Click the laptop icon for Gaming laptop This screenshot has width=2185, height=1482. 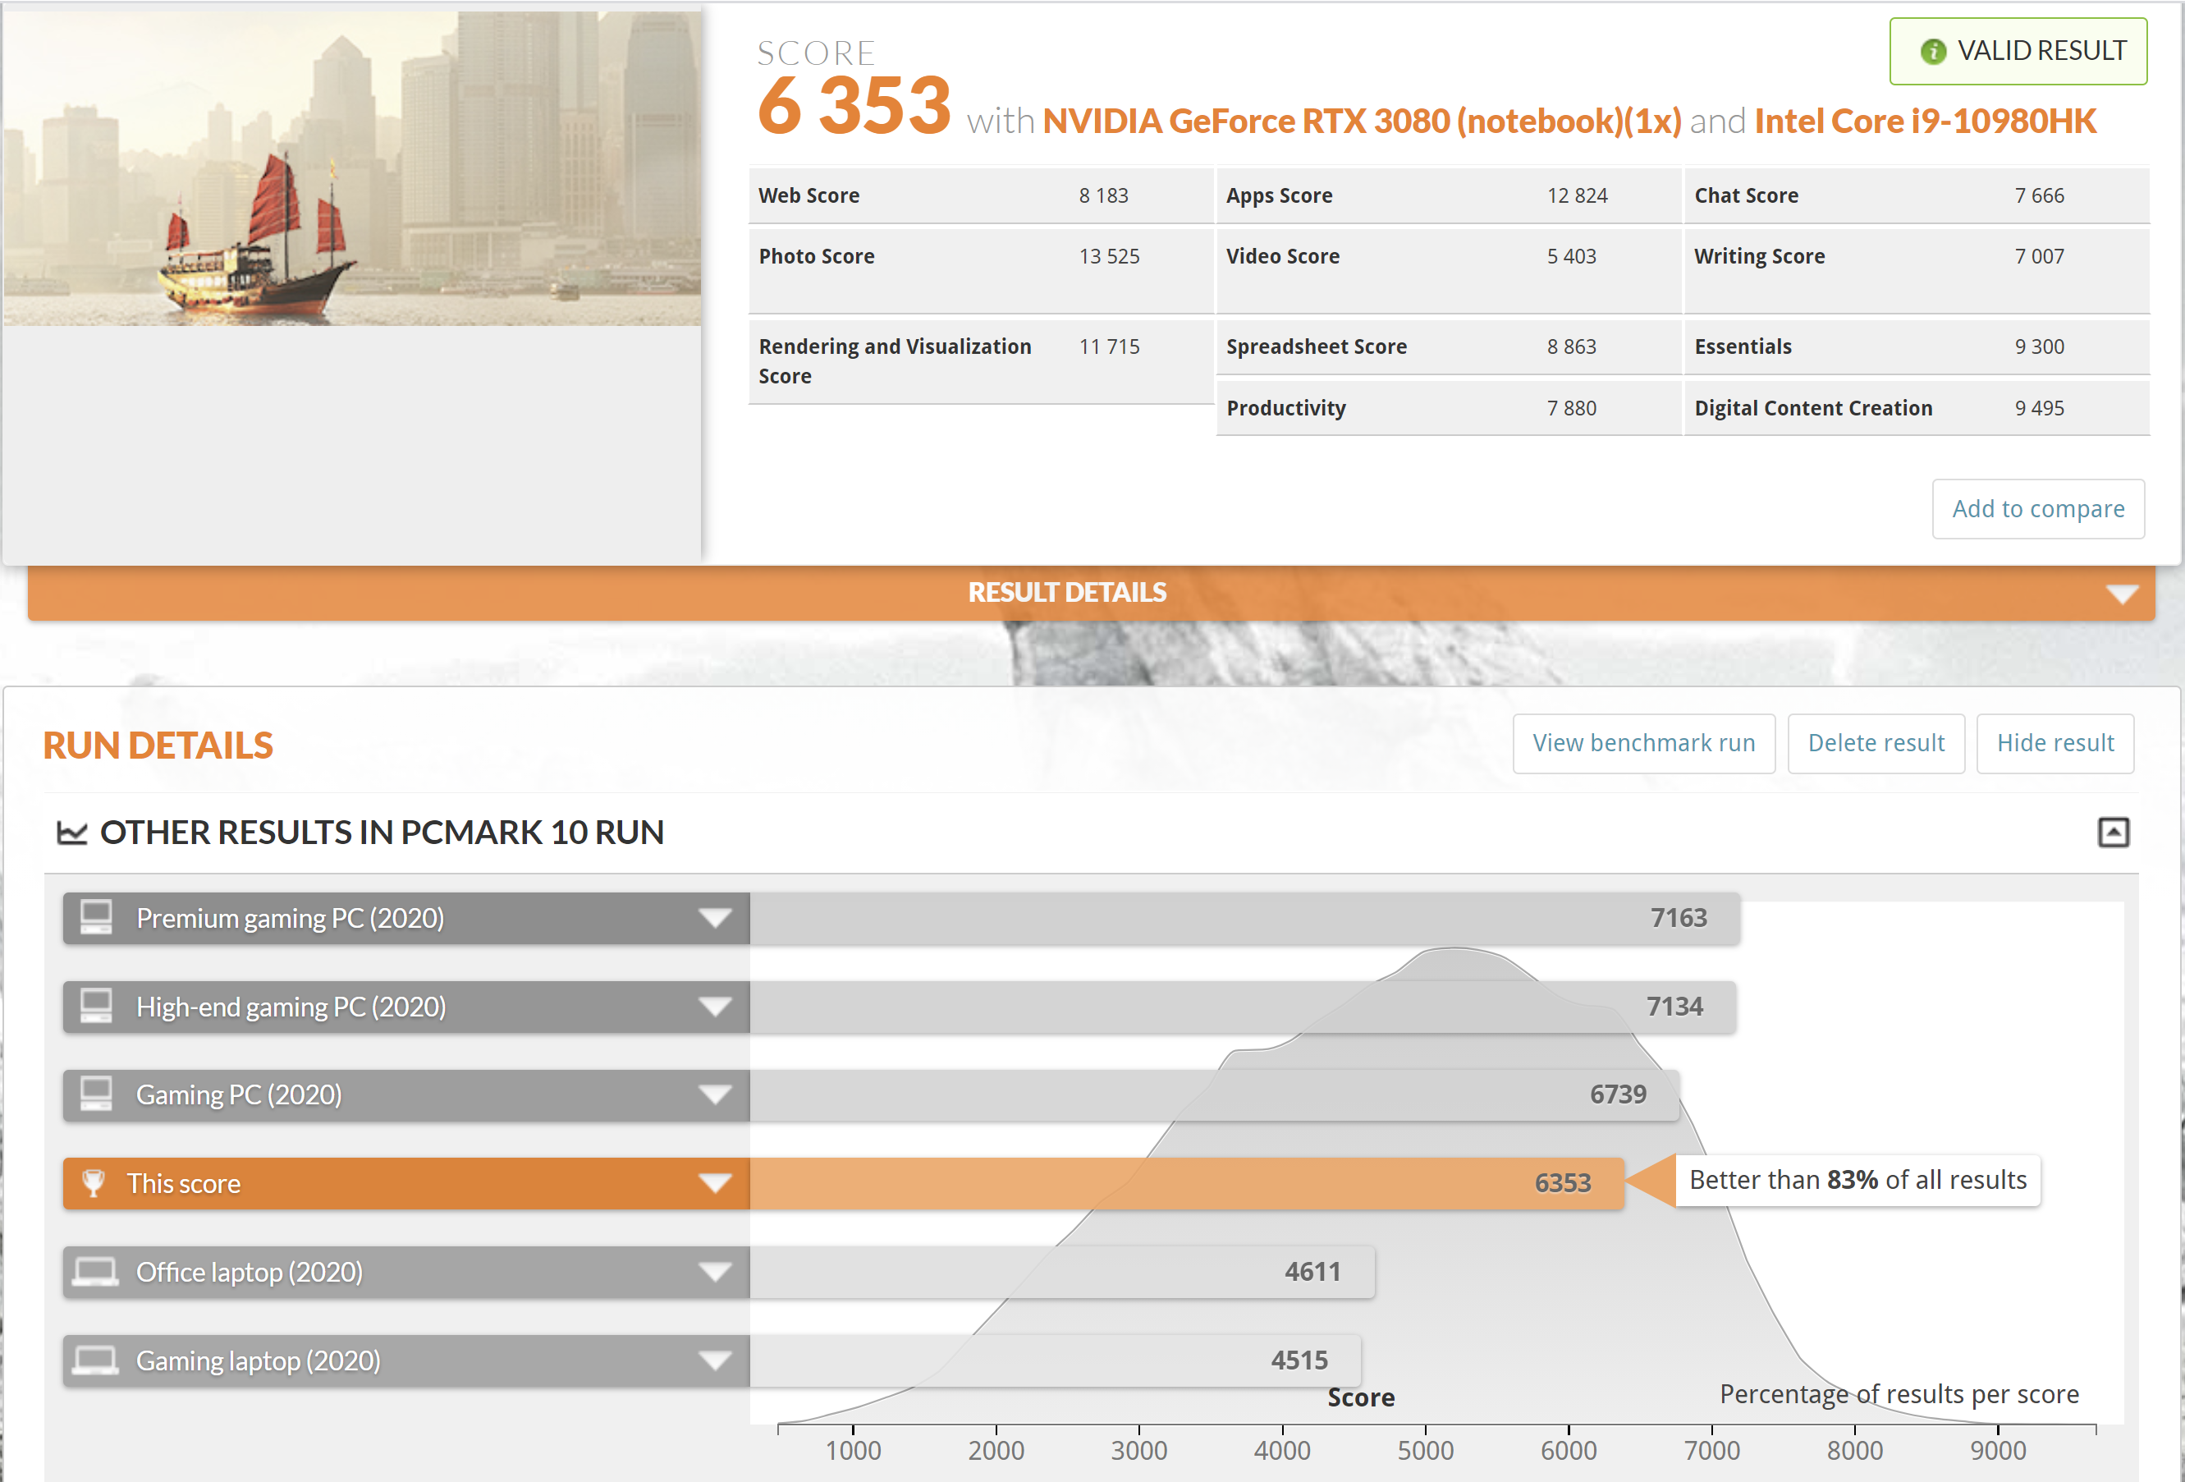(x=96, y=1360)
